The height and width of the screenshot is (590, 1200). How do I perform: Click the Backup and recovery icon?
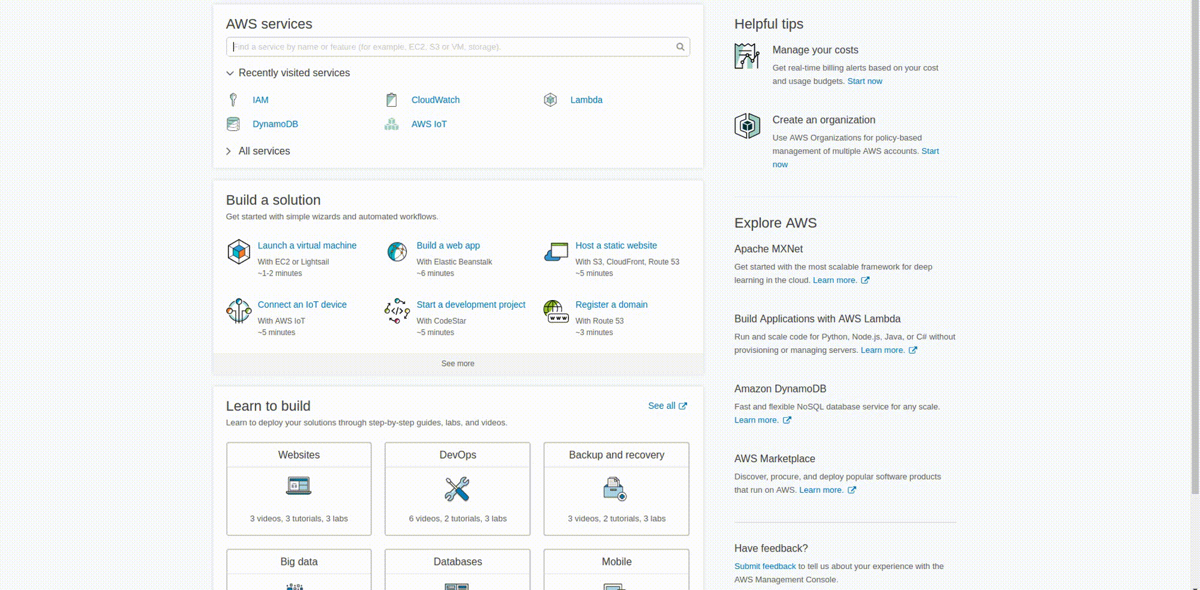616,489
